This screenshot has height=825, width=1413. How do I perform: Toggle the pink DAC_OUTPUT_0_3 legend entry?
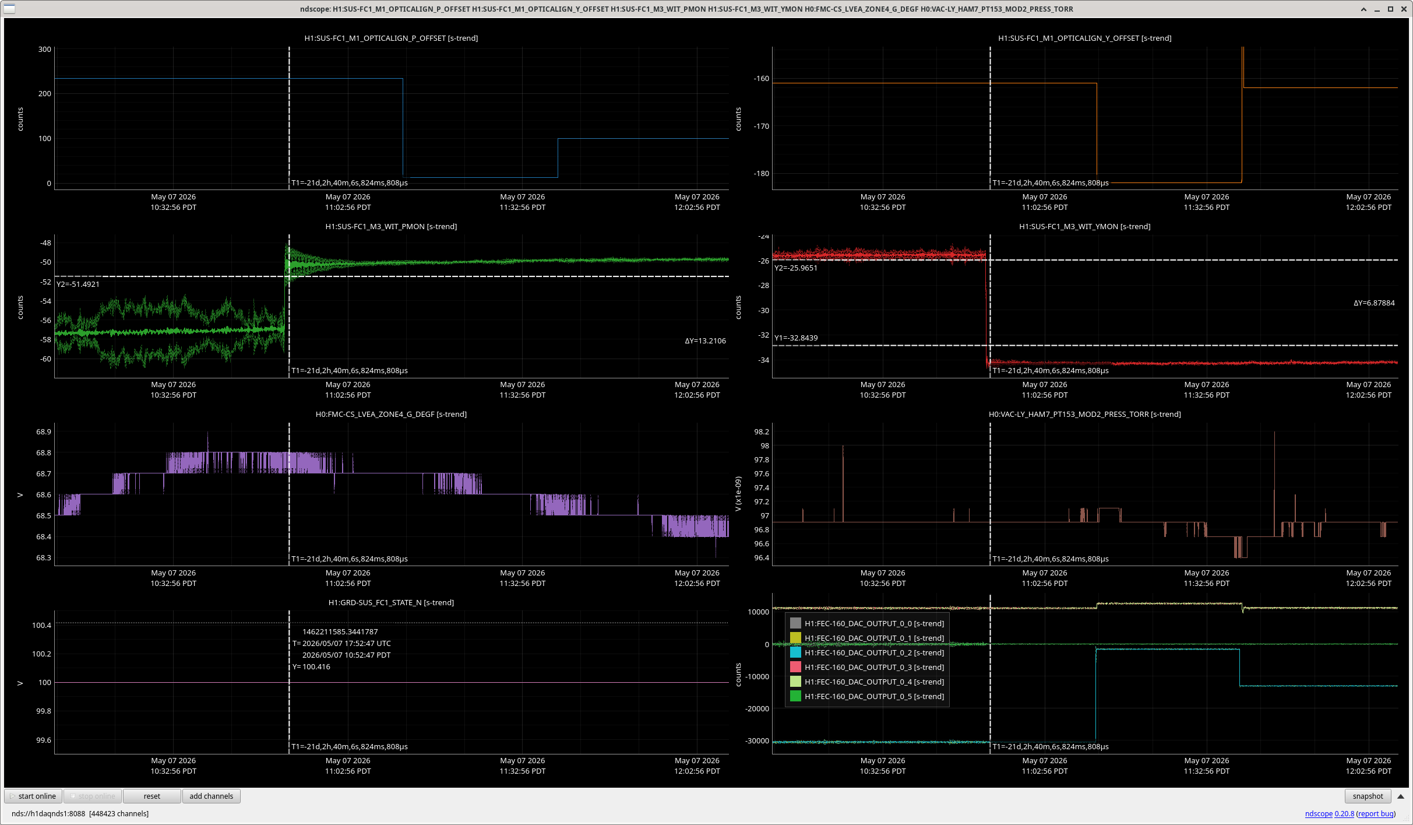[x=867, y=667]
